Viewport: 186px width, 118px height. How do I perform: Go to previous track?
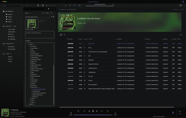[89, 111]
